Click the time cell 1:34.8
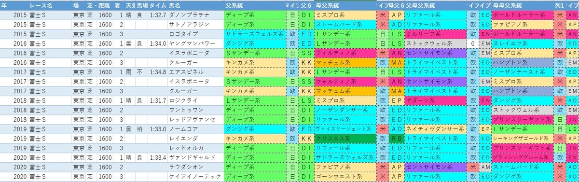The height and width of the screenshot is (182, 579). (157, 72)
